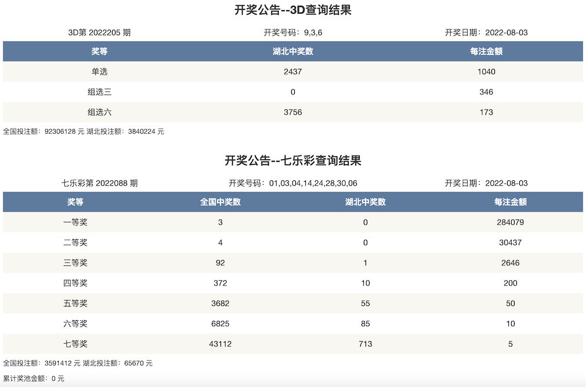Click 四等奖 national winners count 372

[x=220, y=283]
